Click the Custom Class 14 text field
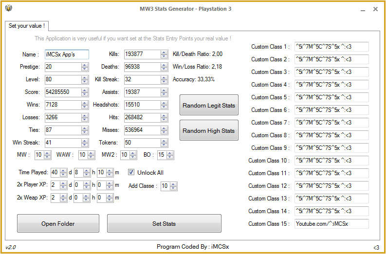This screenshot has width=386, height=254. [331, 211]
